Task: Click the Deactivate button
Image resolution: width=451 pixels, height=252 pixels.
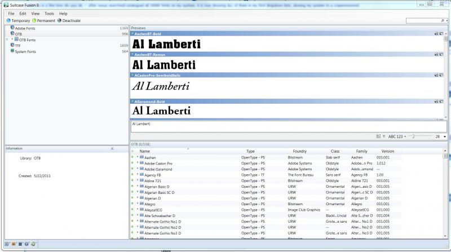Action: 69,20
